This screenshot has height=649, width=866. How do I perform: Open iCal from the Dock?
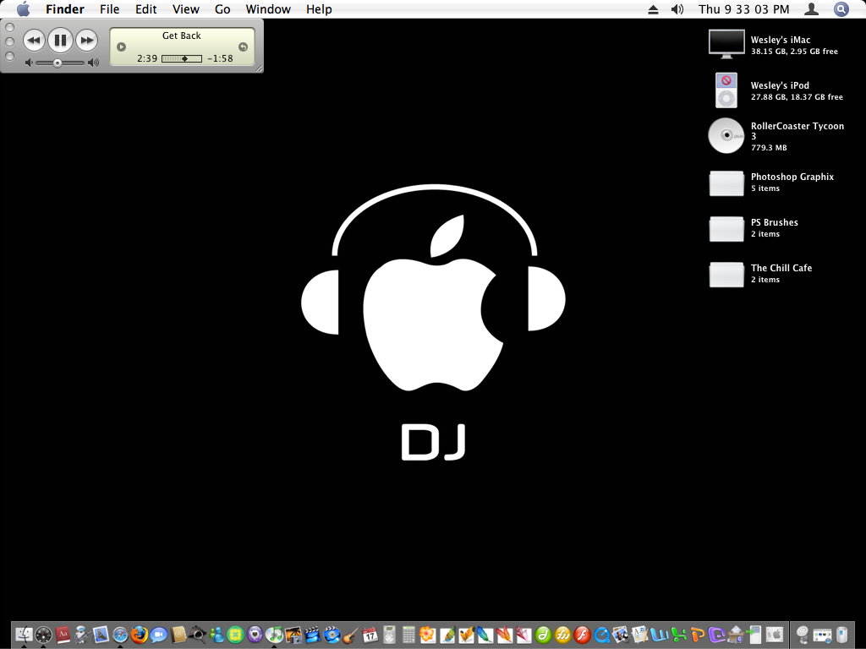coord(370,635)
